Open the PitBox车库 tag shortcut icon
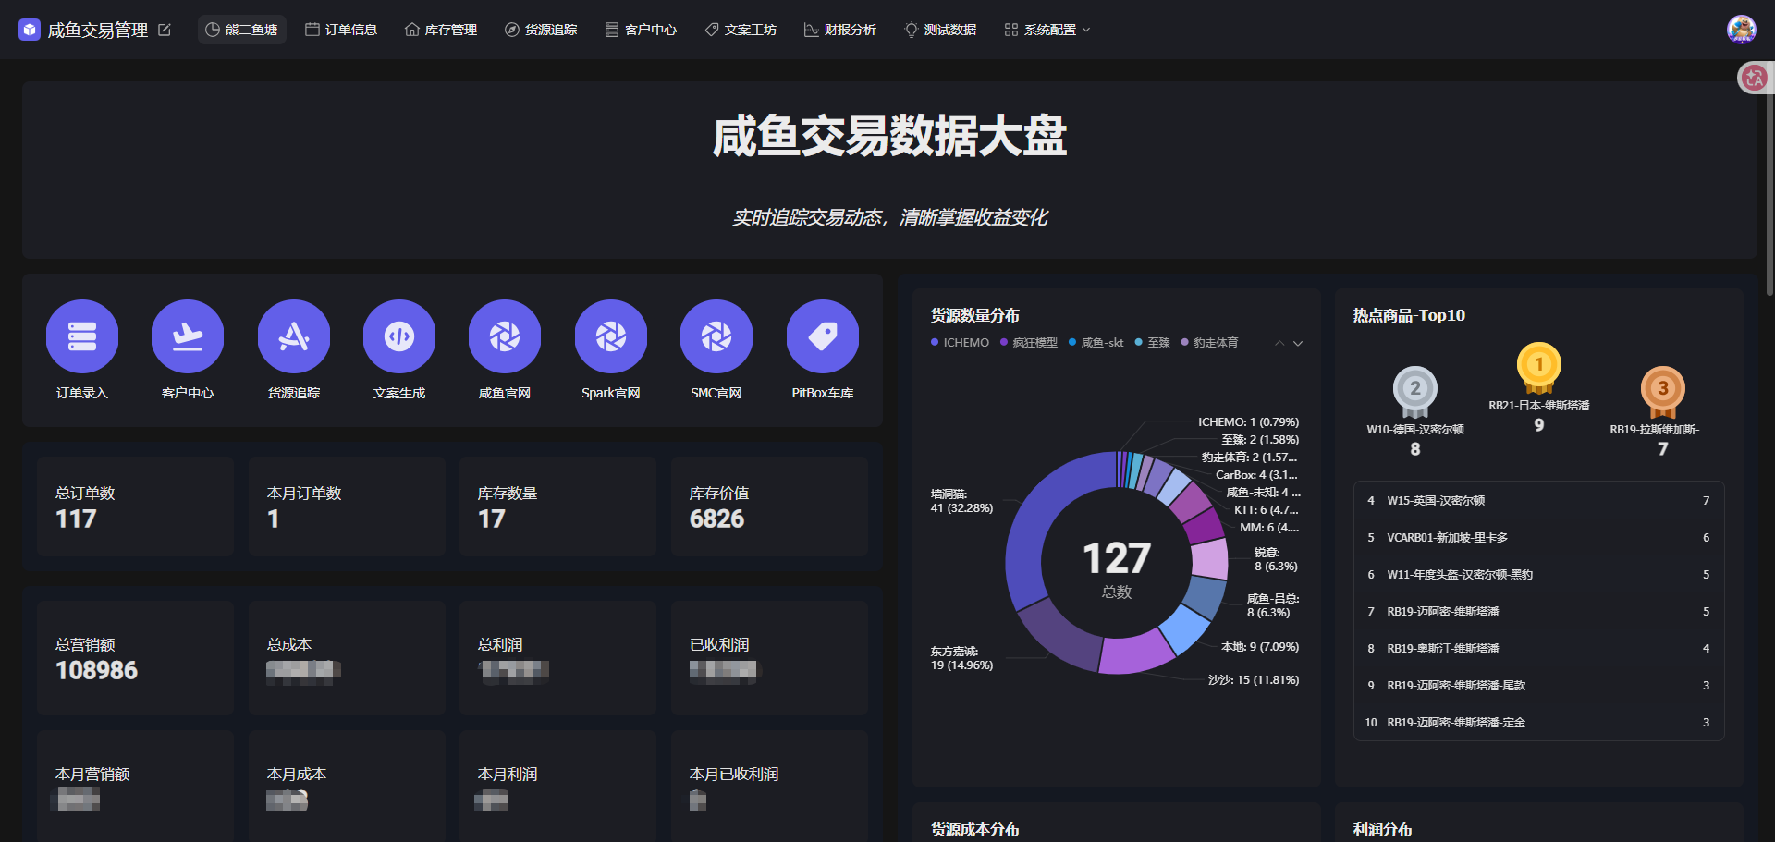 [x=823, y=336]
